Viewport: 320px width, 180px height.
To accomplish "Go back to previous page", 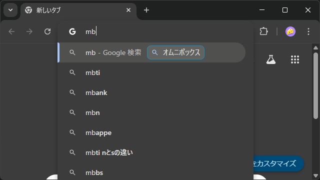I will click(11, 31).
